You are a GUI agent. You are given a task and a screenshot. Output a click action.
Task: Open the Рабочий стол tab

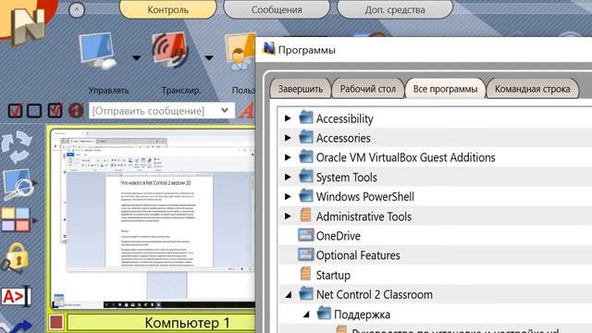368,89
